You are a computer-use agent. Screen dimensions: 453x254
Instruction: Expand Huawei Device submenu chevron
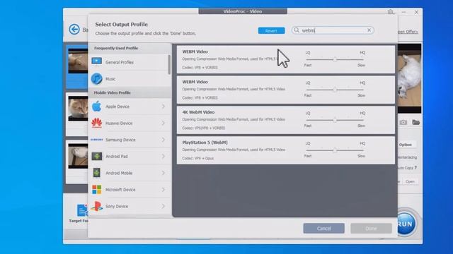164,123
